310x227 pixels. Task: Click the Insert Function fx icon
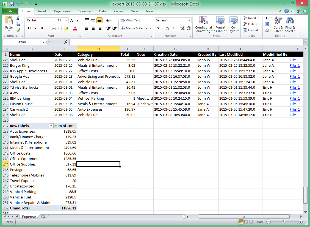(66, 42)
